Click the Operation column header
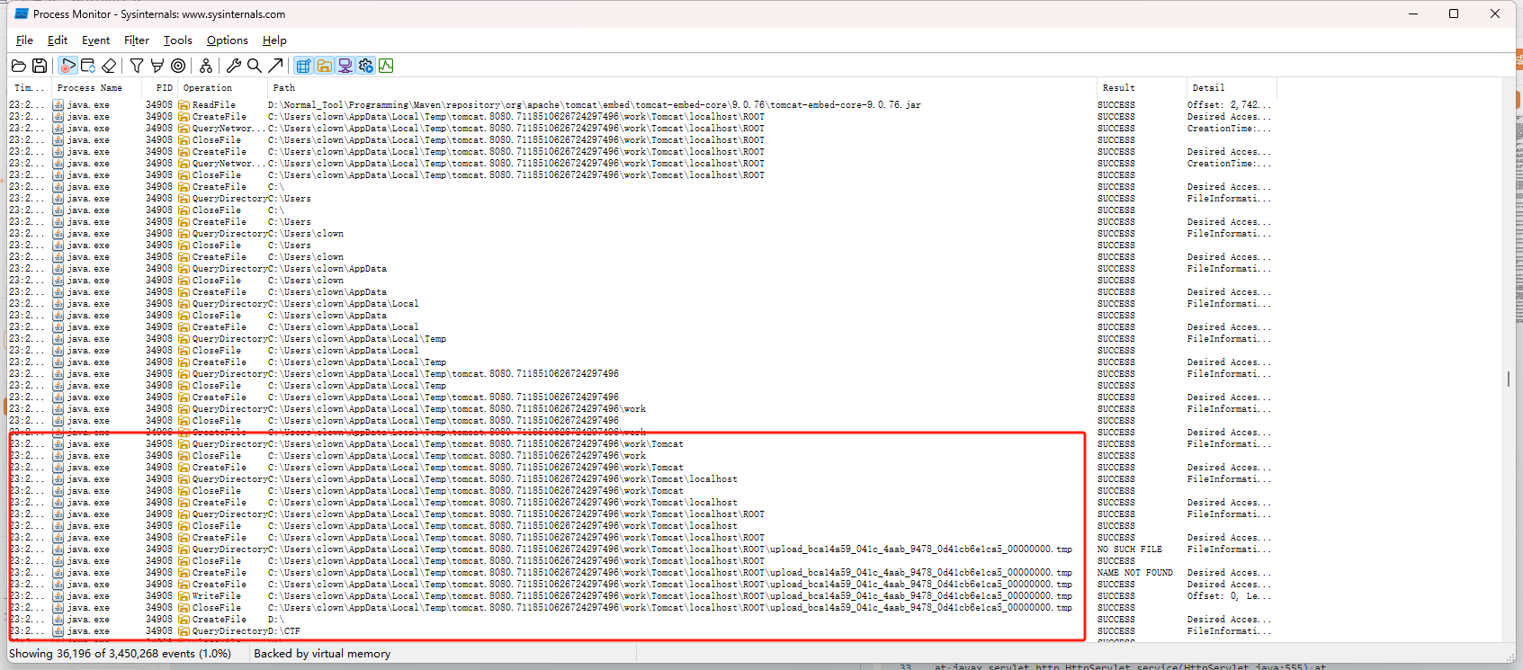This screenshot has height=670, width=1523. [x=208, y=88]
